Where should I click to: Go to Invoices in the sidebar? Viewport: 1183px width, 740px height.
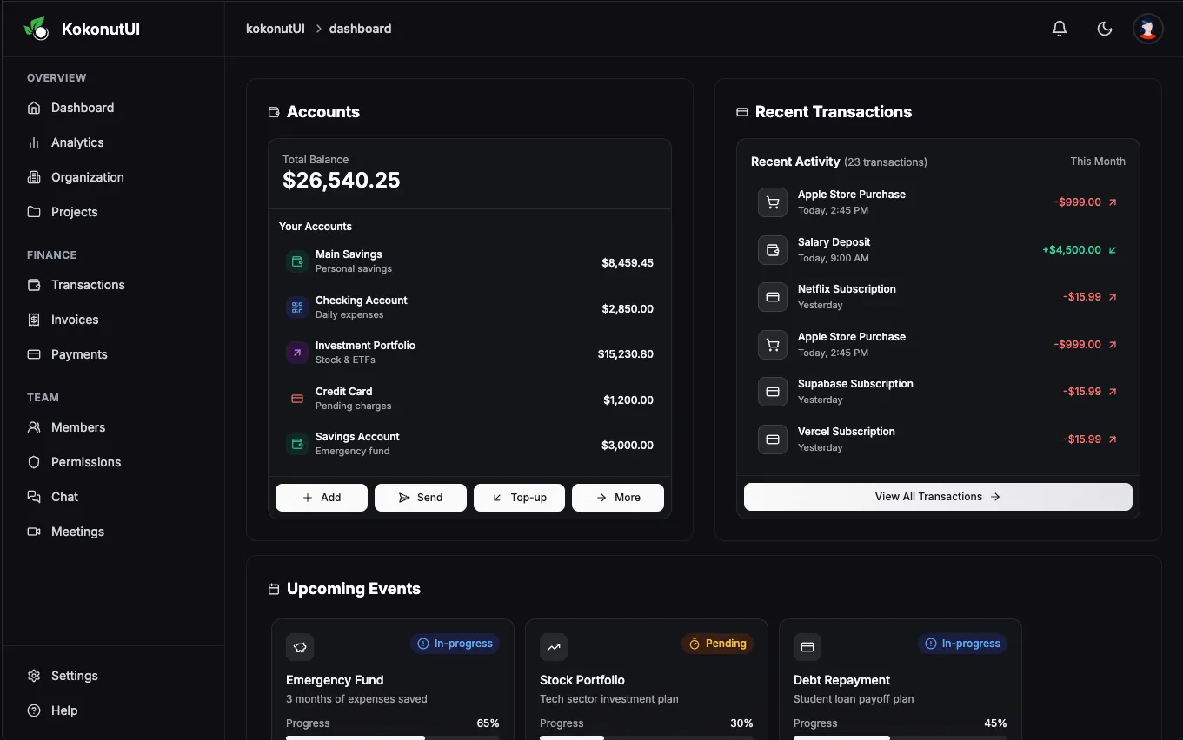click(75, 320)
